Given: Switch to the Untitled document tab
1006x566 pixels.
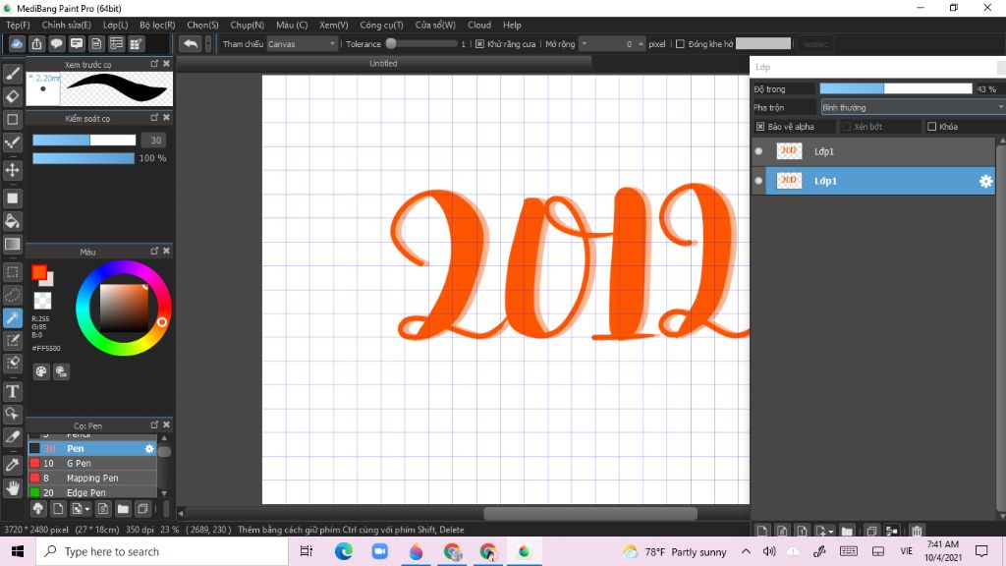Looking at the screenshot, I should point(384,64).
